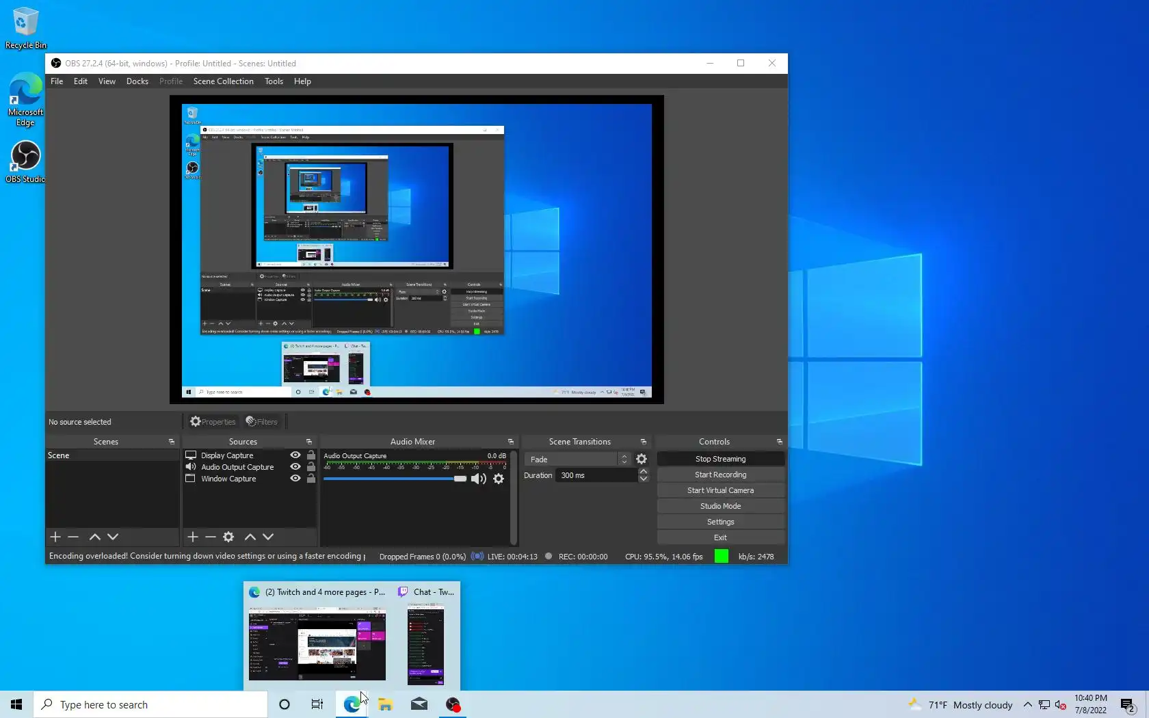Open the Fade transition properties gear
This screenshot has width=1149, height=718.
click(x=642, y=460)
